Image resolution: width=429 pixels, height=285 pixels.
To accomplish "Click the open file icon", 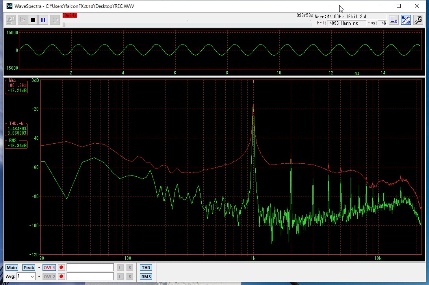I will (x=11, y=20).
